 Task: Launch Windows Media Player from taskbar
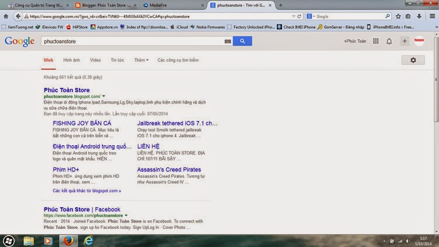pos(48,241)
